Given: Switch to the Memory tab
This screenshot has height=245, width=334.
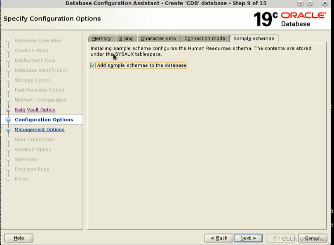Looking at the screenshot, I should click(101, 38).
